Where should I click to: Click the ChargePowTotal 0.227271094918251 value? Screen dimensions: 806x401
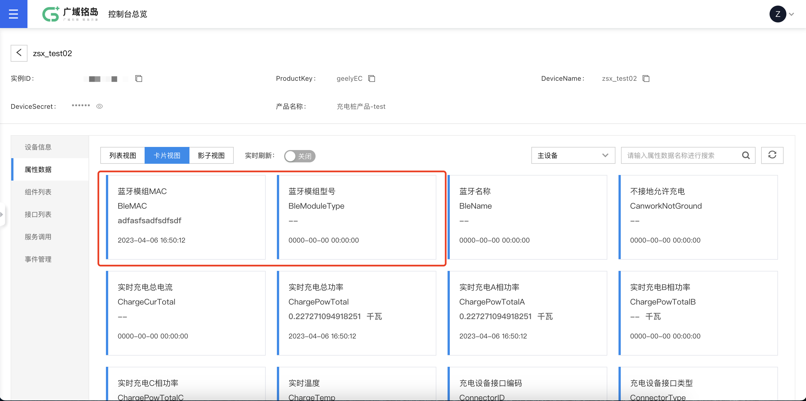pyautogui.click(x=325, y=317)
